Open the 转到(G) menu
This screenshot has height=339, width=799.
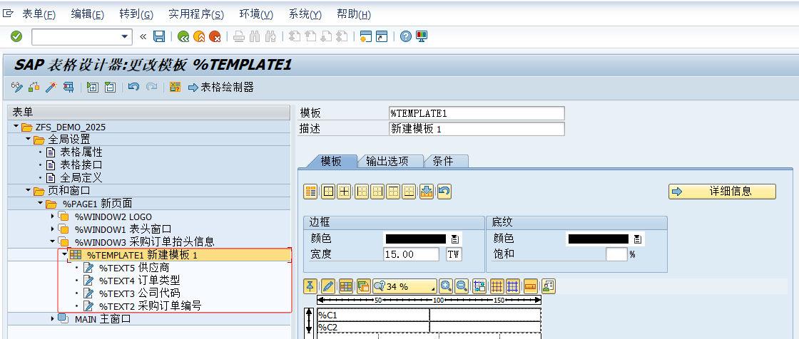[136, 14]
